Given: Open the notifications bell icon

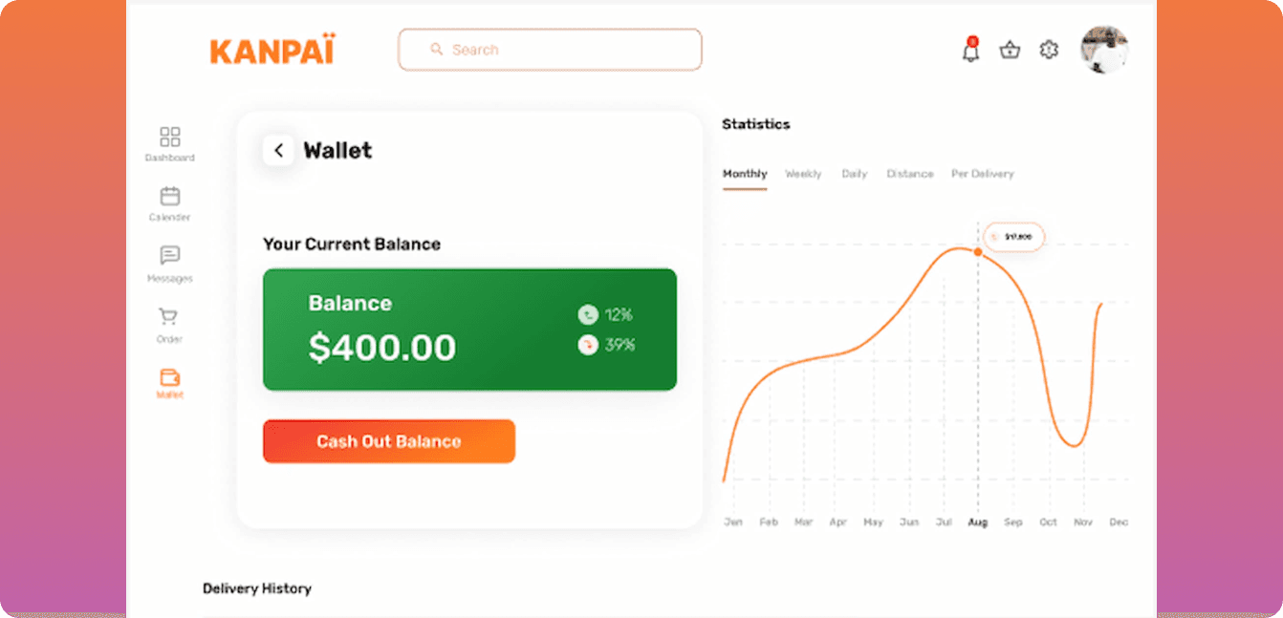Looking at the screenshot, I should (x=970, y=51).
